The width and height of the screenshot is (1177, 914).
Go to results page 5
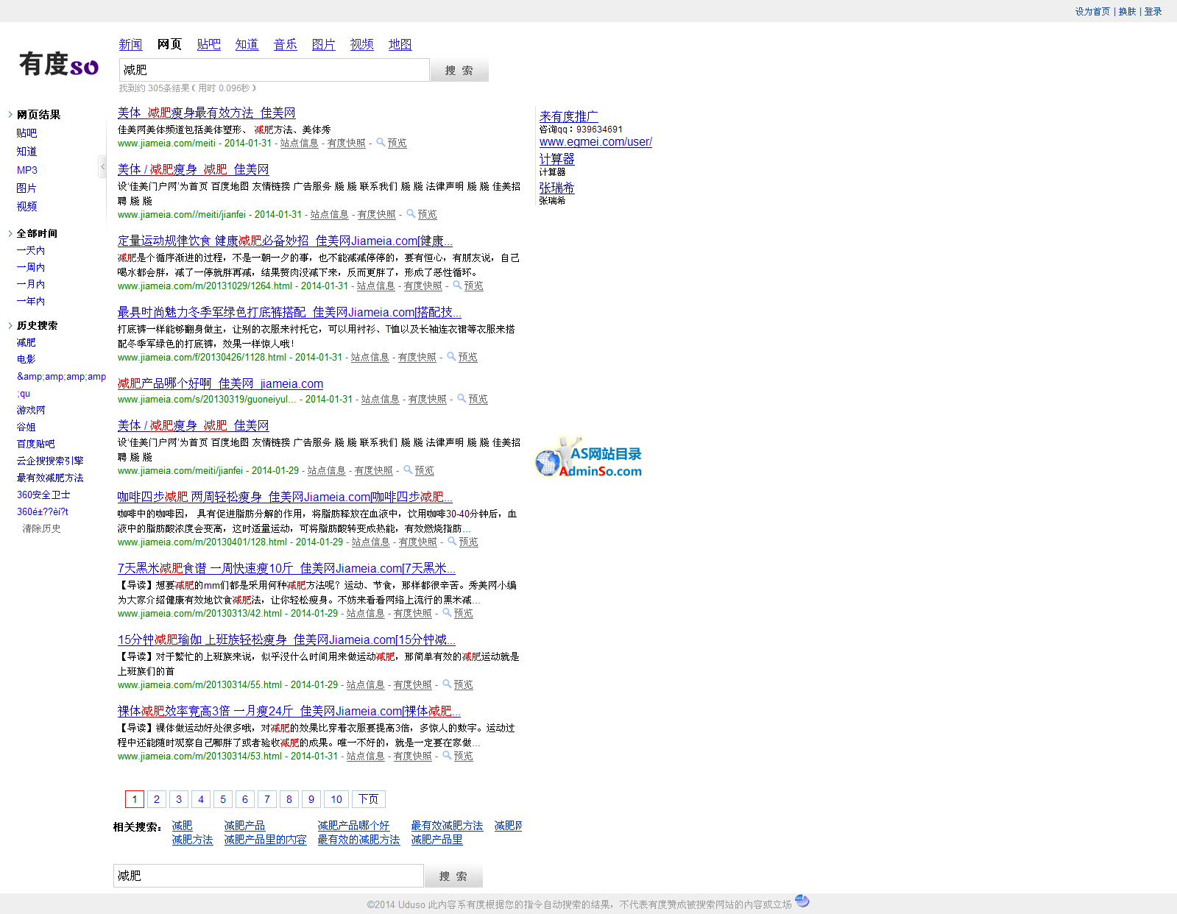223,799
